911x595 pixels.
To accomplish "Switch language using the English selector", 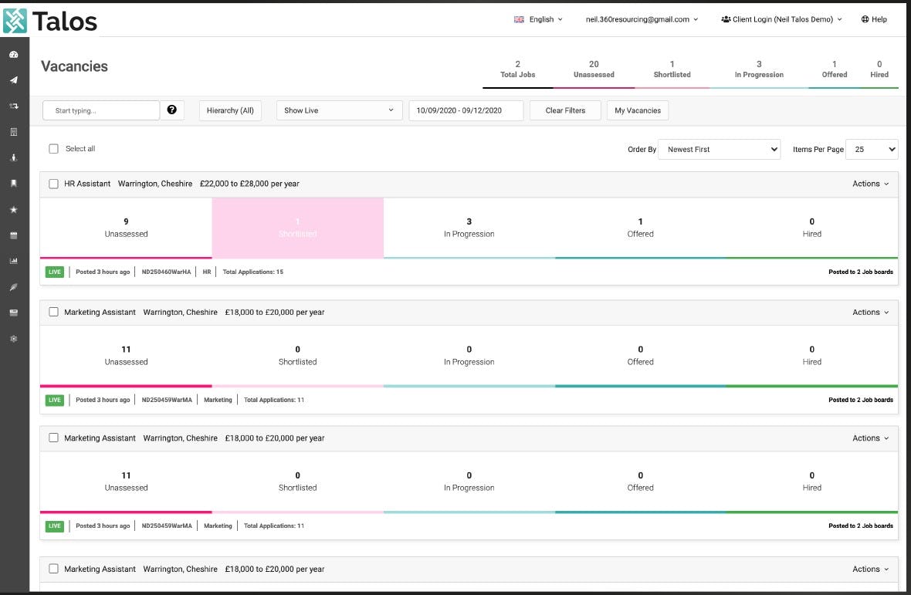I will [539, 19].
